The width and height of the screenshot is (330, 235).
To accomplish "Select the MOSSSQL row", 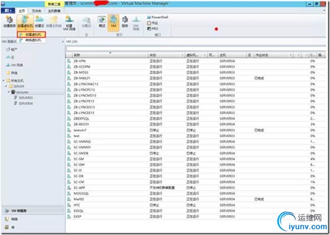I will [196, 194].
